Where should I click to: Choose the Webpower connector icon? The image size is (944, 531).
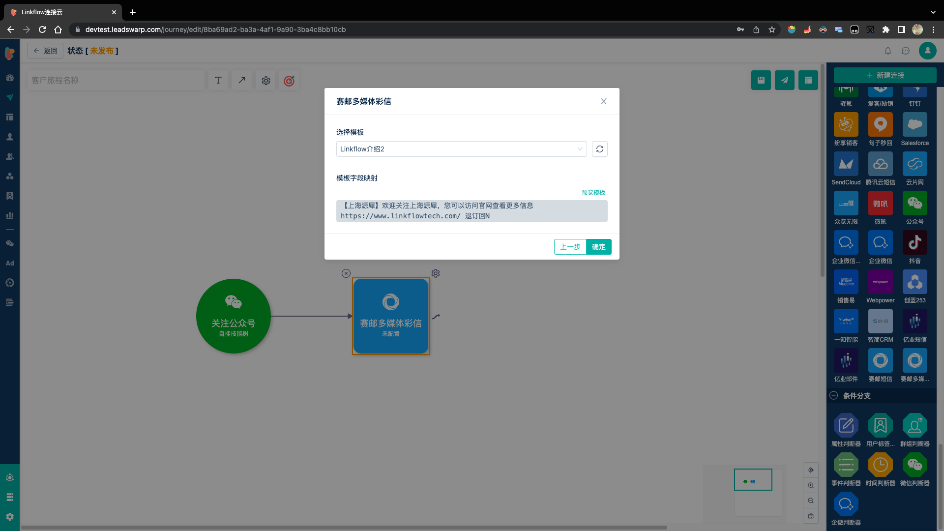880,282
